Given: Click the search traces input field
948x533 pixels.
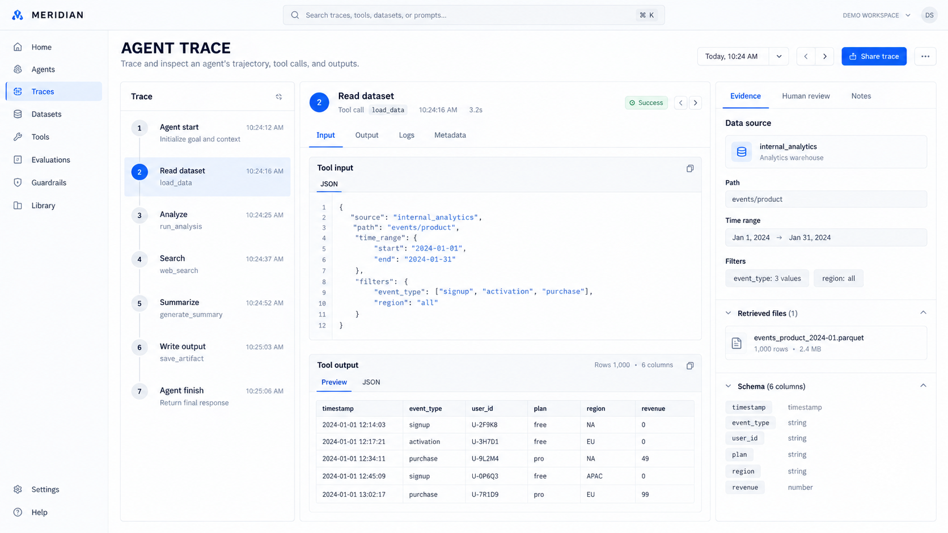Looking at the screenshot, I should pos(474,15).
